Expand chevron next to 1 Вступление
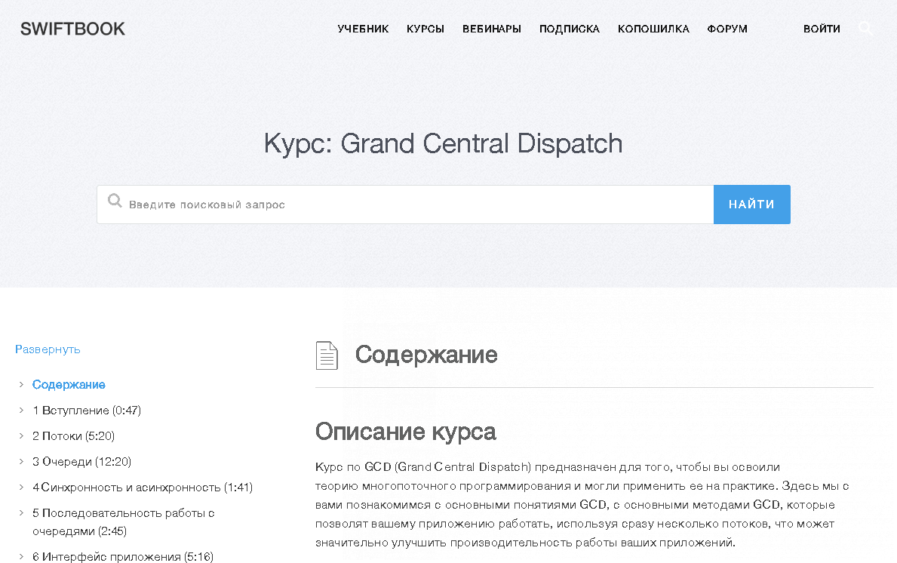Viewport: 897px width, 563px height. tap(21, 411)
